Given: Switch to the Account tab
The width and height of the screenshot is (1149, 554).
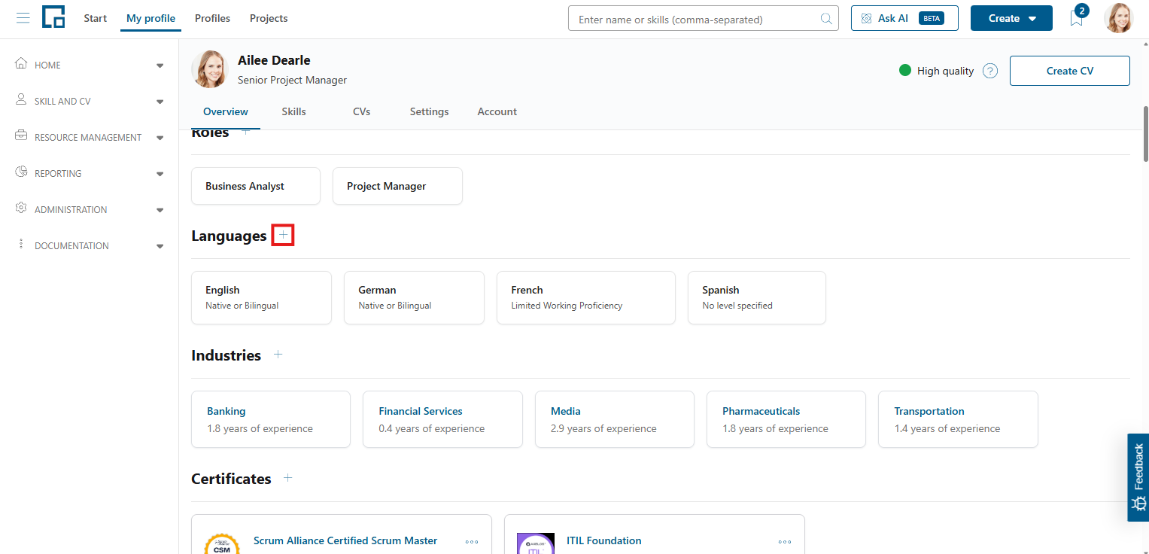Looking at the screenshot, I should pos(497,111).
